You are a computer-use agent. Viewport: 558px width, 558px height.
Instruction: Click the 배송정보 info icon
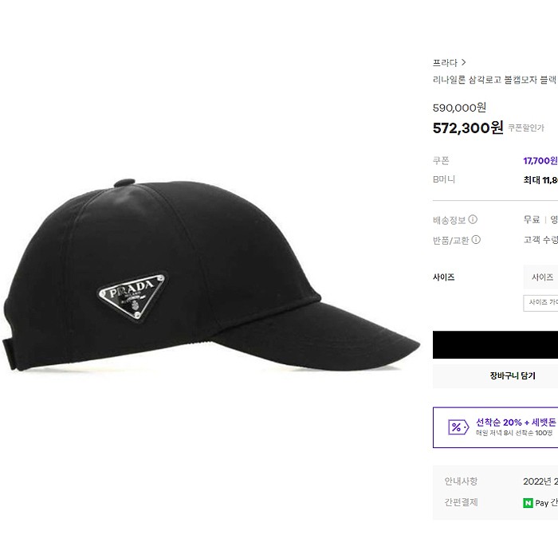(x=473, y=219)
